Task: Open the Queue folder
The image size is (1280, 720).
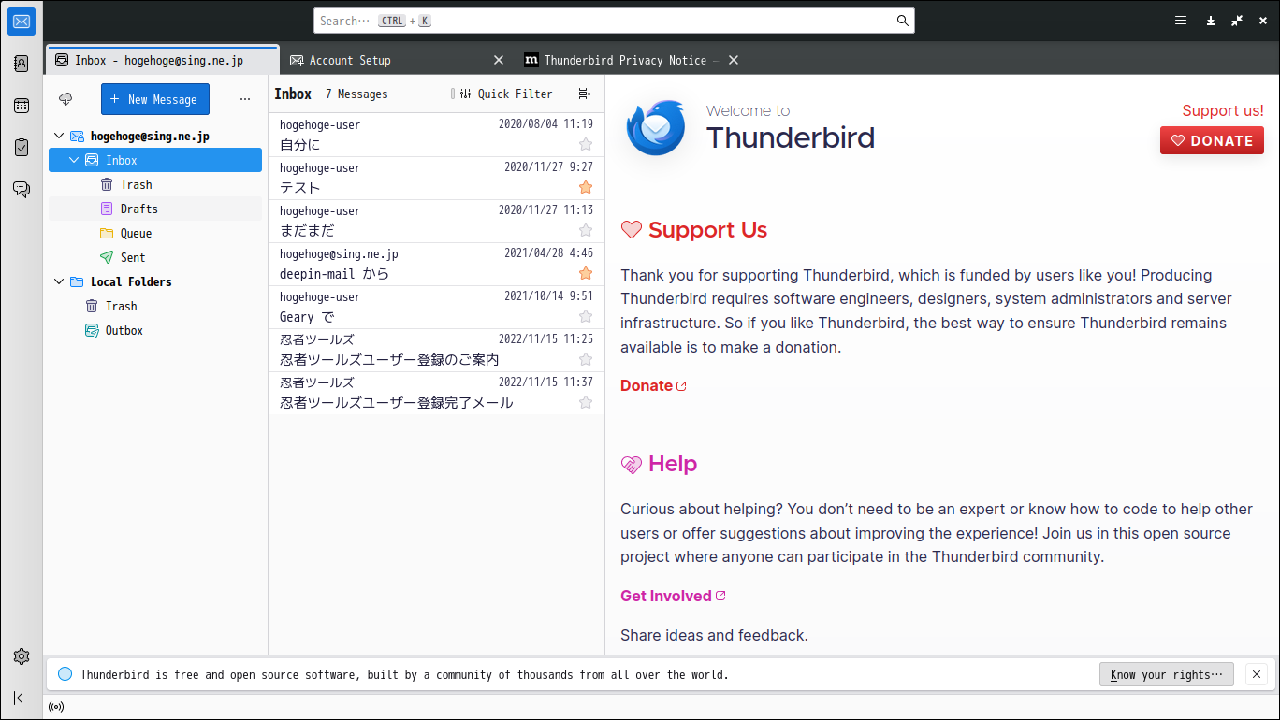Action: (x=155, y=233)
